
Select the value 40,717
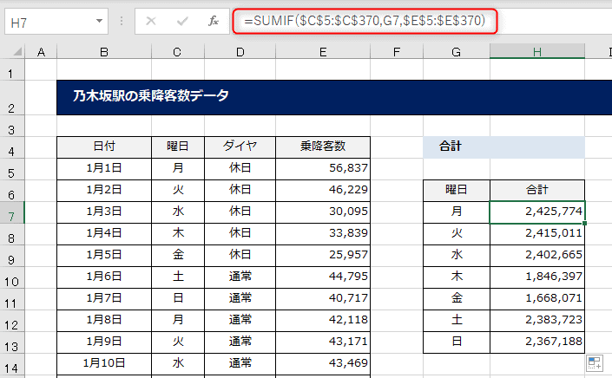click(x=323, y=299)
